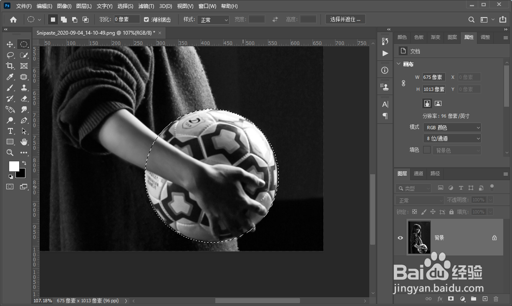Open the 样式 style dropdown
This screenshot has width=512, height=306.
(213, 20)
